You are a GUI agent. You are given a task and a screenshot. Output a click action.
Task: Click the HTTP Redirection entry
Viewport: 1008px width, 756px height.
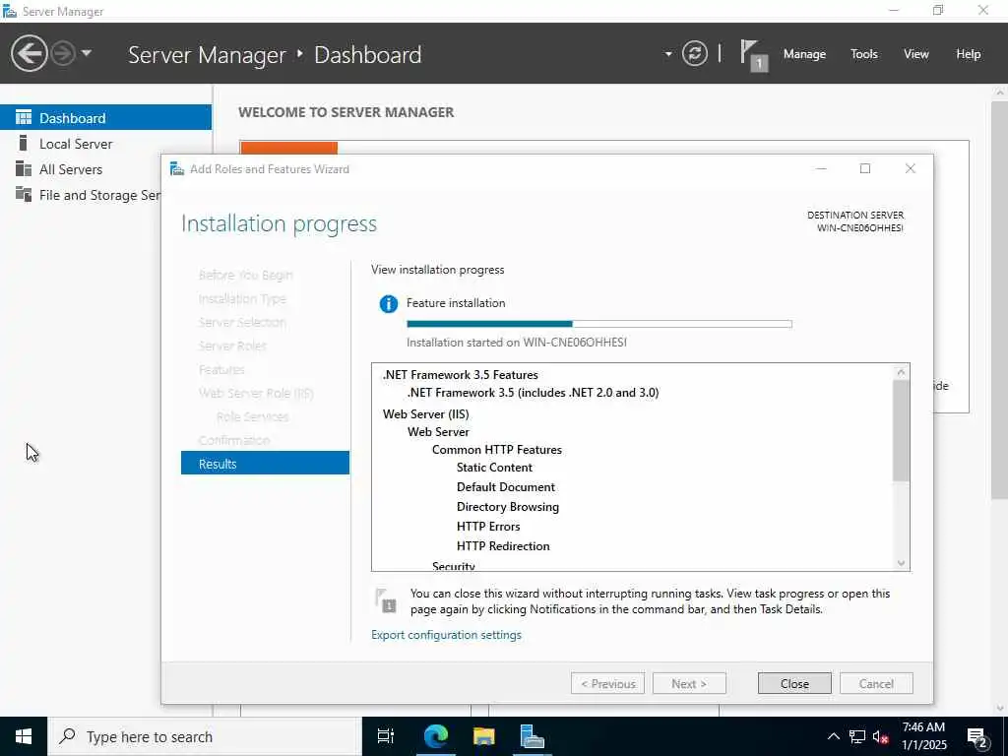[503, 545]
